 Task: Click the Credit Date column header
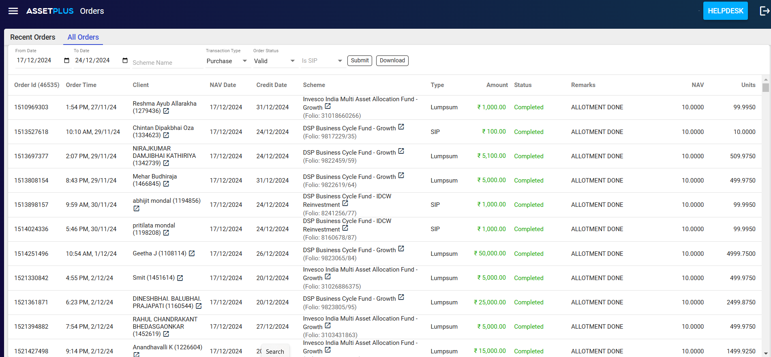pyautogui.click(x=272, y=85)
